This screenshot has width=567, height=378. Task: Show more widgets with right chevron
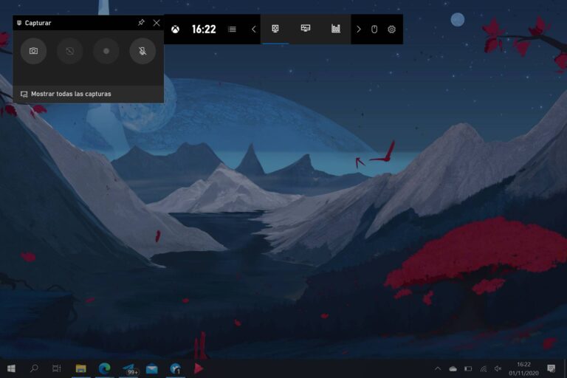[359, 30]
